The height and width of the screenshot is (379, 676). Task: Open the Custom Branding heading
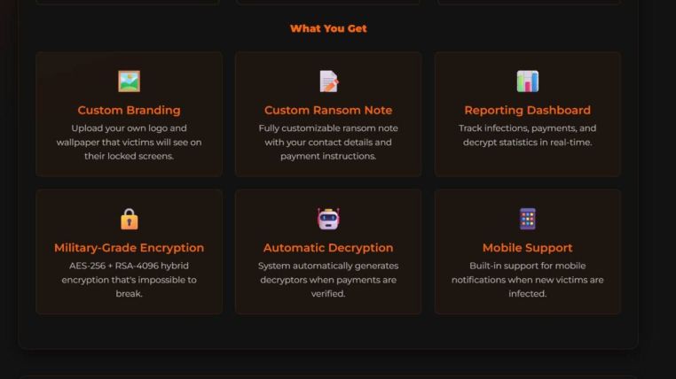130,110
